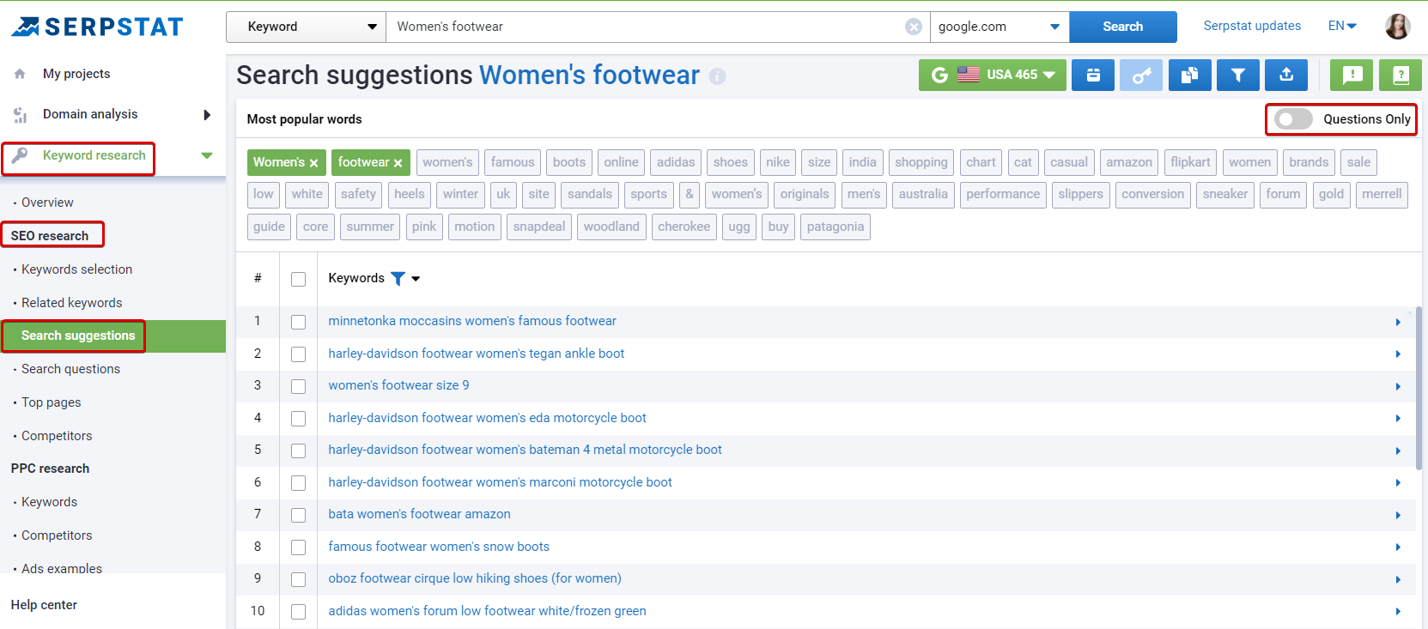
Task: Open the Keywords column dropdown arrow
Action: [x=416, y=279]
